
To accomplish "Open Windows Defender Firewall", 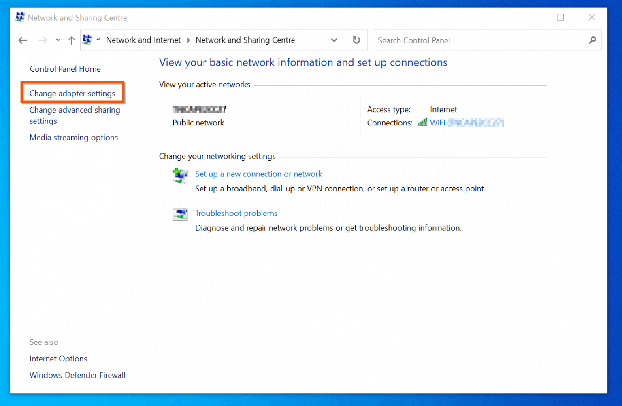I will tap(77, 375).
